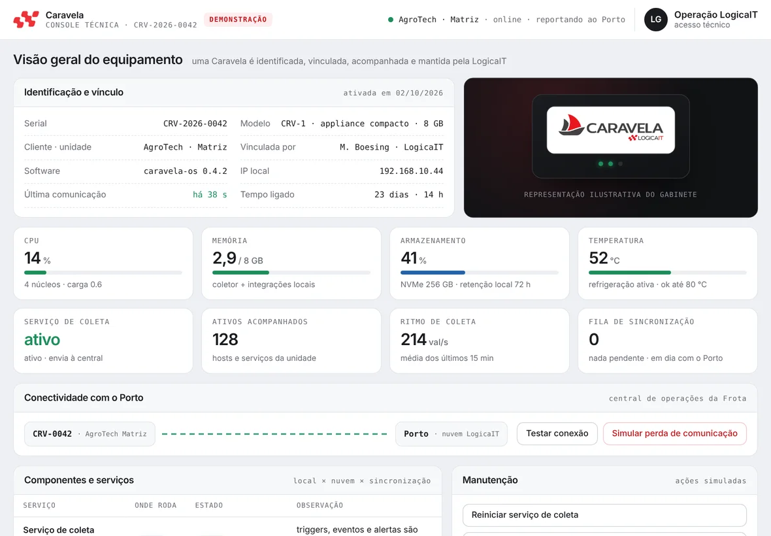
Task: Click the 128 Ativos acompanhados value
Action: [x=225, y=339]
